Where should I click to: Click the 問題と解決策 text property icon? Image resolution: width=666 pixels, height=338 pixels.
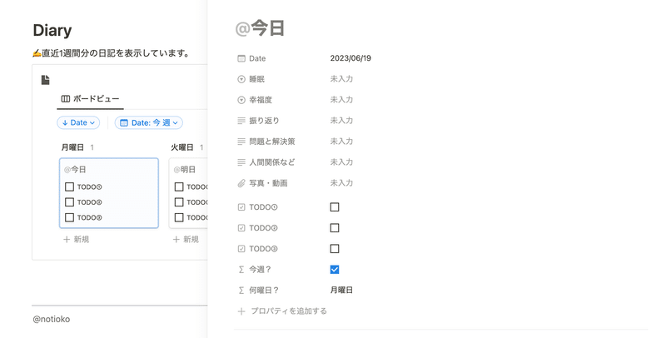pyautogui.click(x=241, y=142)
